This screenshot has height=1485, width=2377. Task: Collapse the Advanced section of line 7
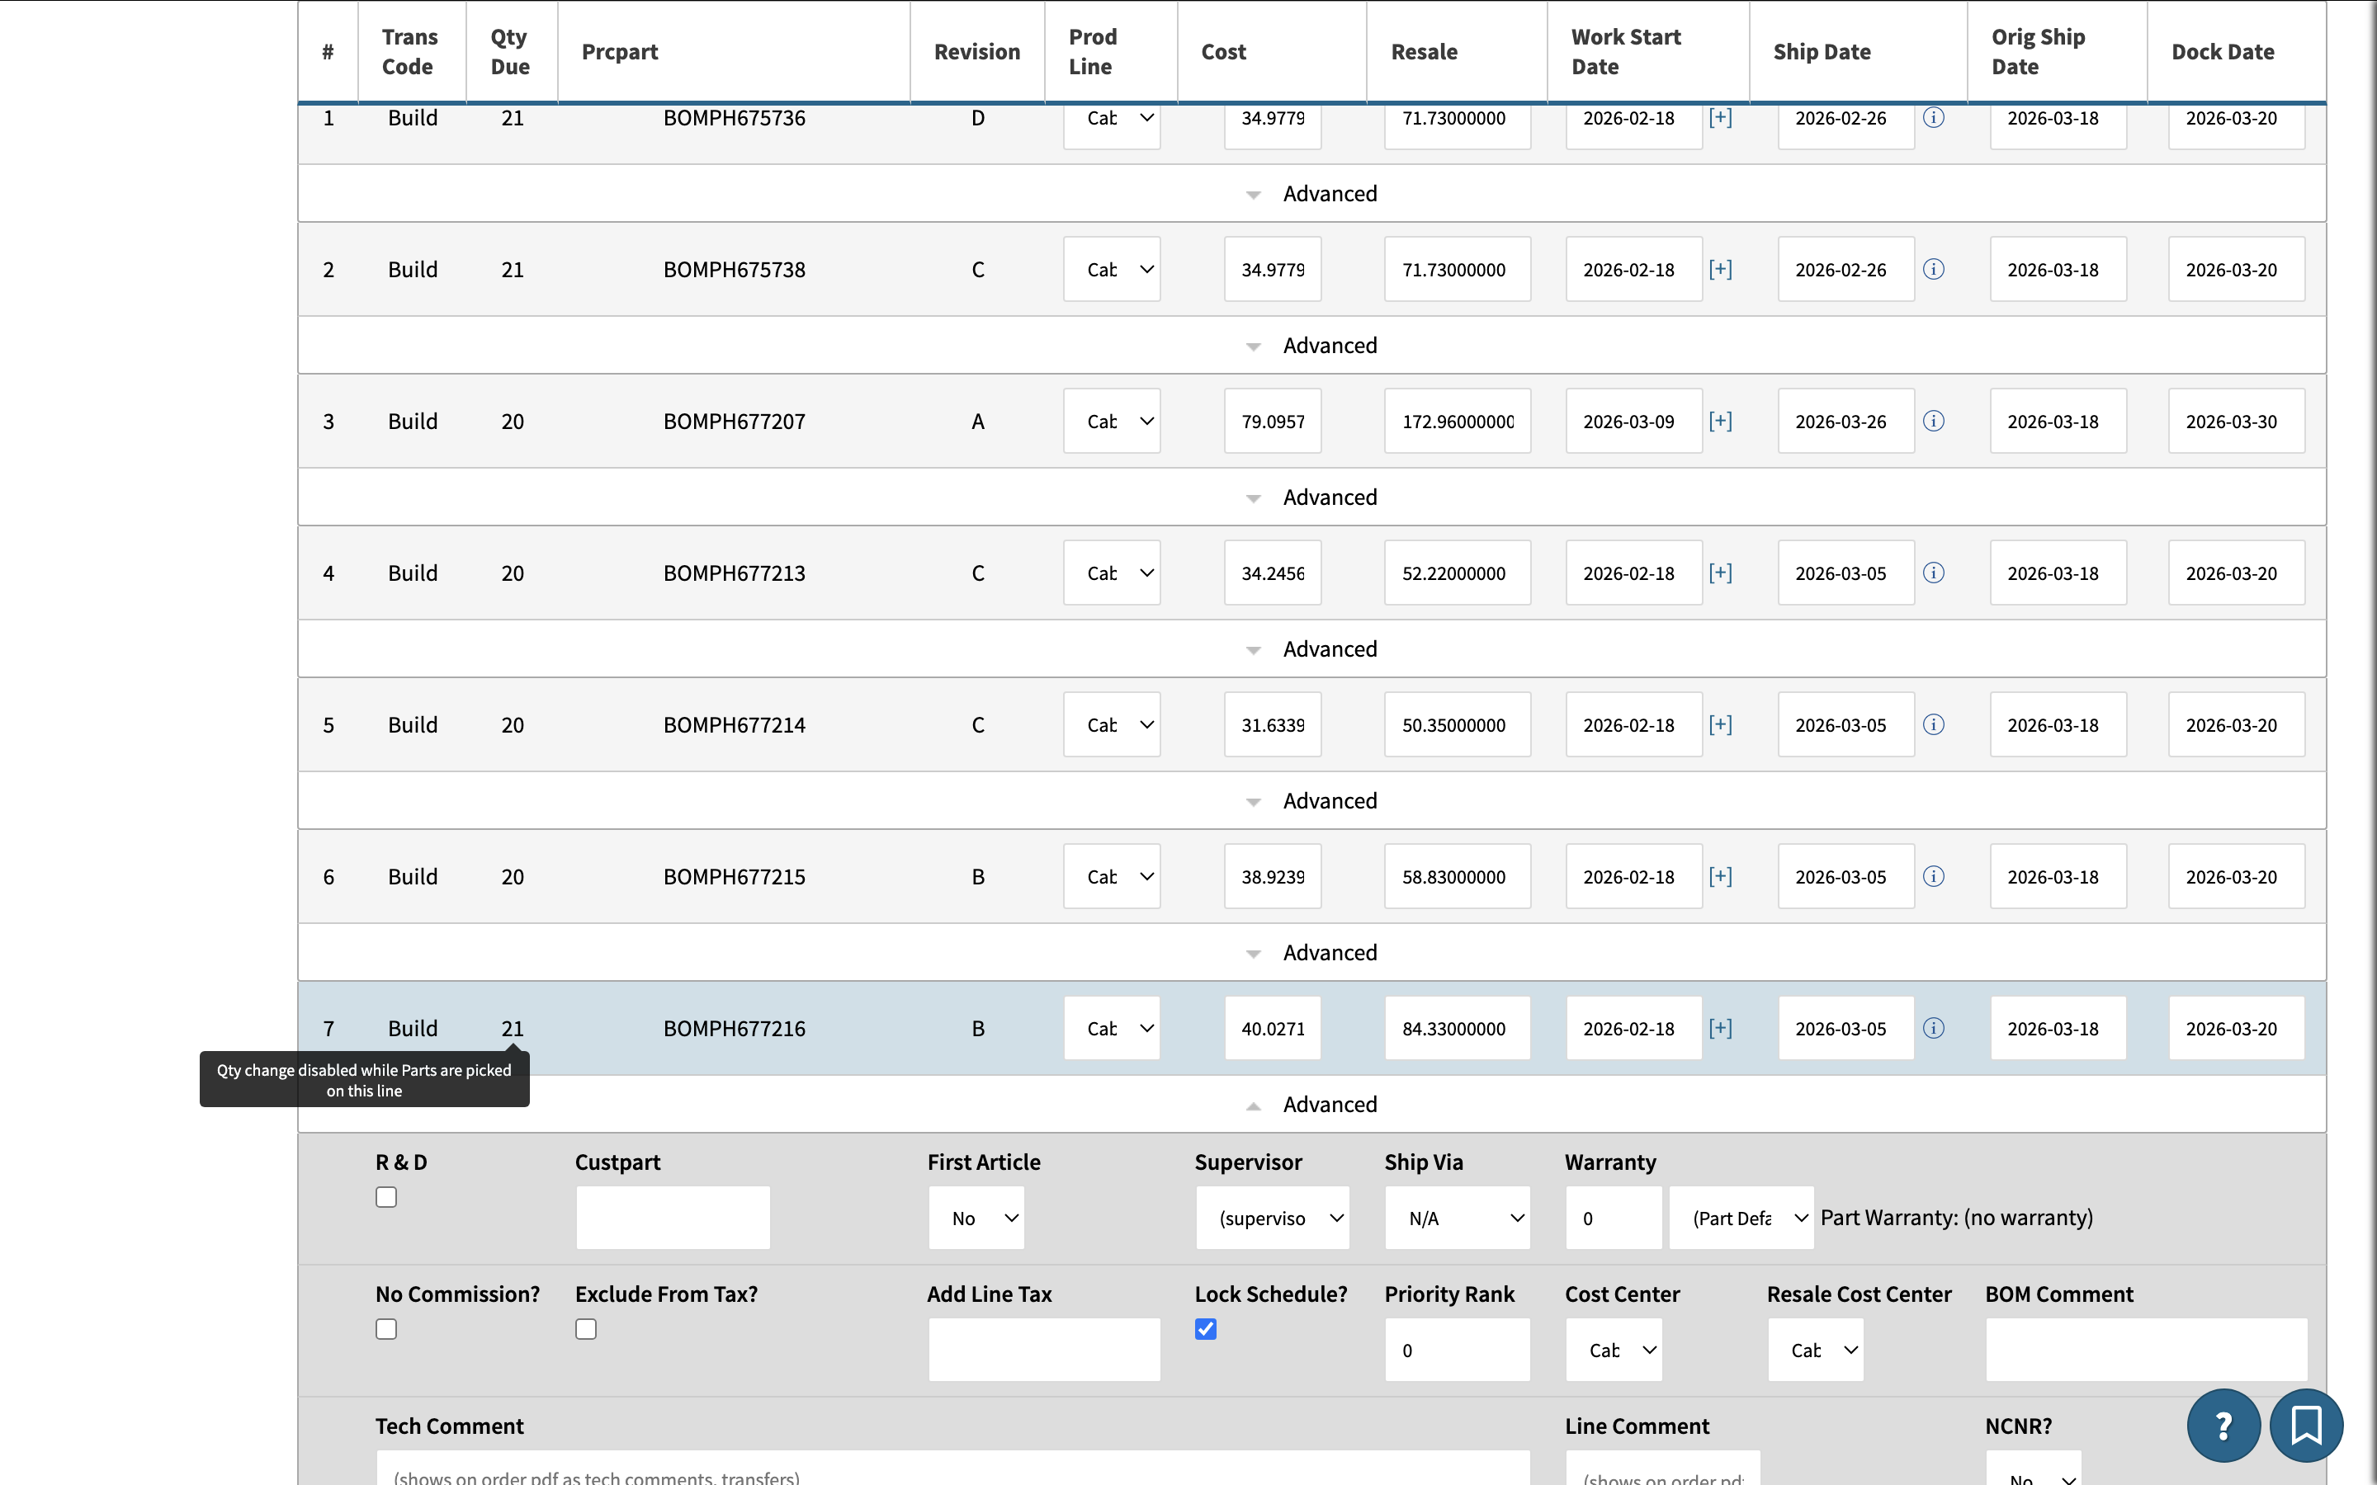[1312, 1104]
